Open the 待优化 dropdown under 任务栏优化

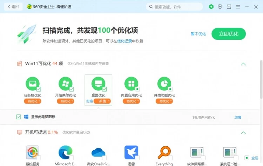pos(33,101)
